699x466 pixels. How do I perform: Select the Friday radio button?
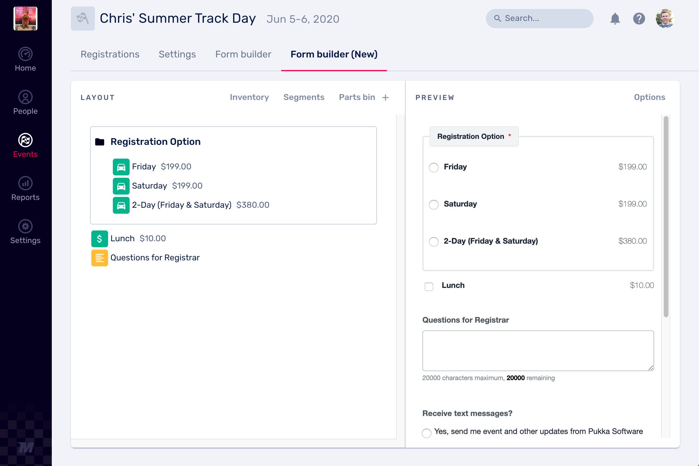[434, 167]
